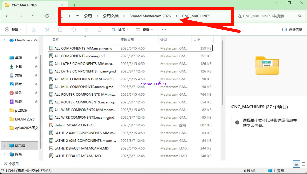
Task: Select the Cut icon on the toolbar
Action: 33,30
